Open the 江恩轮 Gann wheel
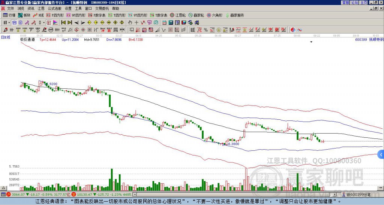Viewport: 384px width, 205px height. point(178,15)
